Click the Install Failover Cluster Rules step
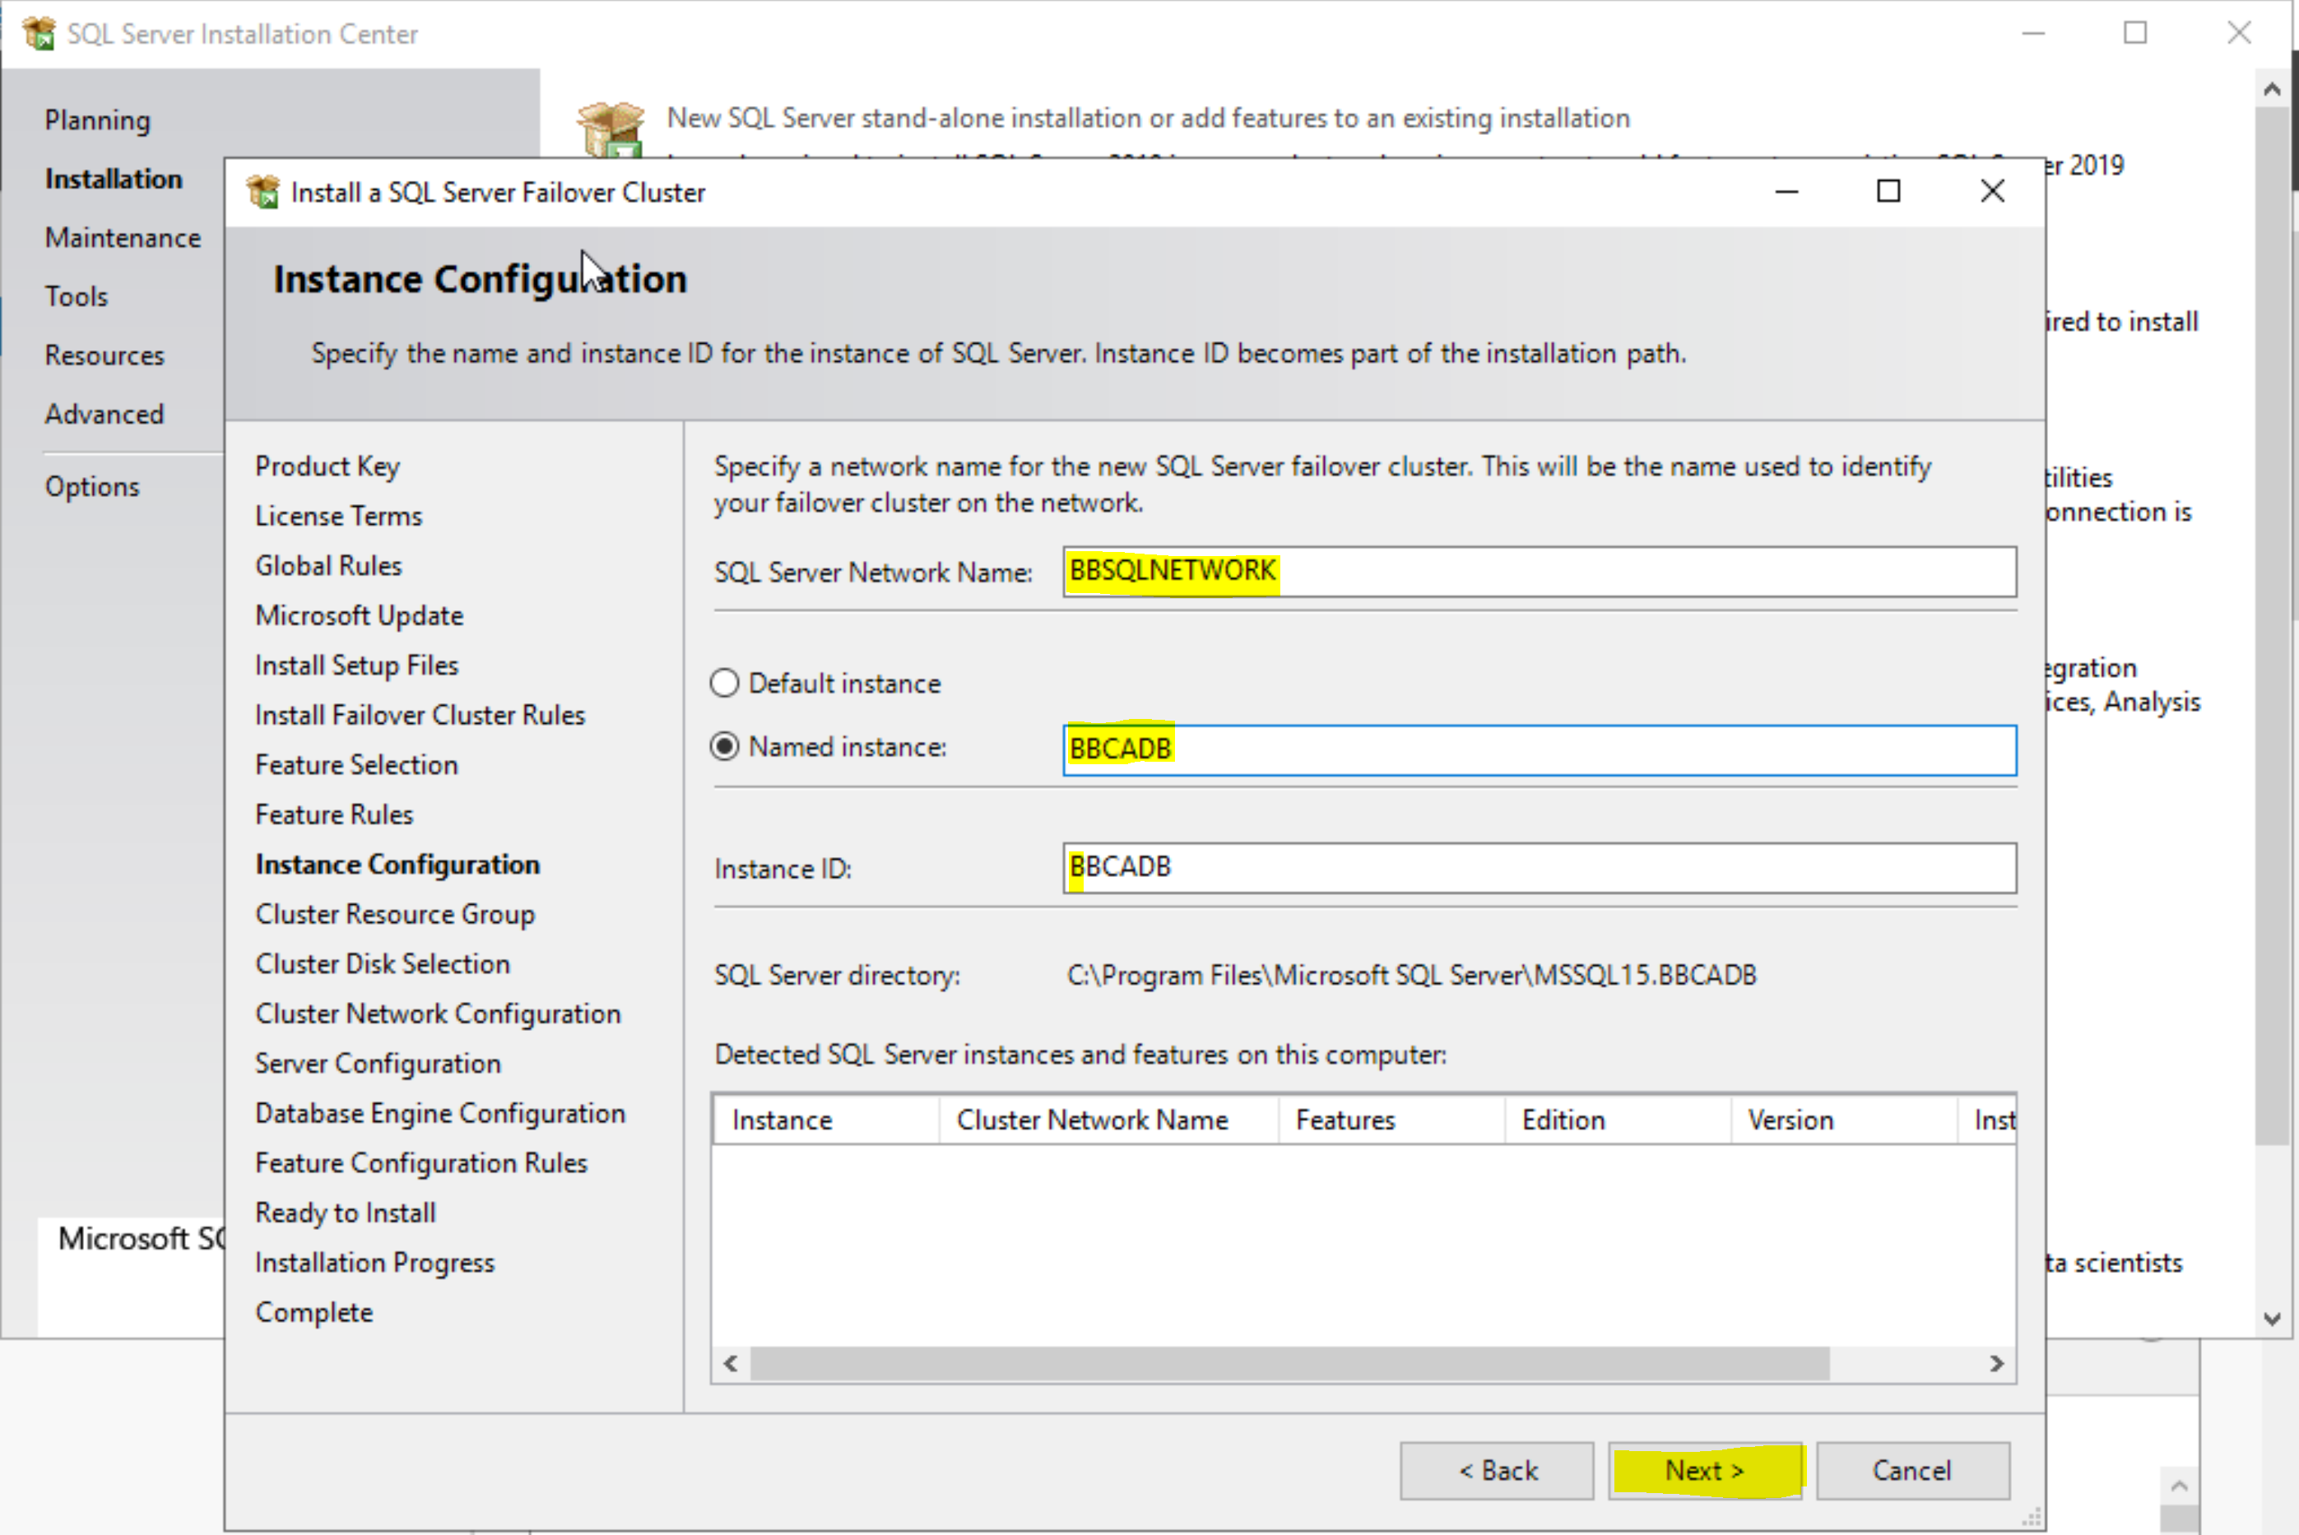2299x1535 pixels. pyautogui.click(x=420, y=716)
